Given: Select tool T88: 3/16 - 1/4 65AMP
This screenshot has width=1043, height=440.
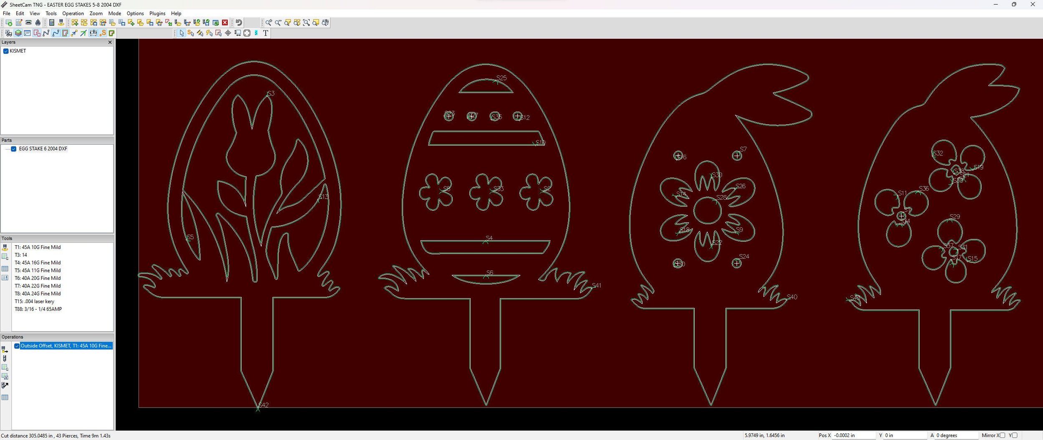Looking at the screenshot, I should coord(38,309).
